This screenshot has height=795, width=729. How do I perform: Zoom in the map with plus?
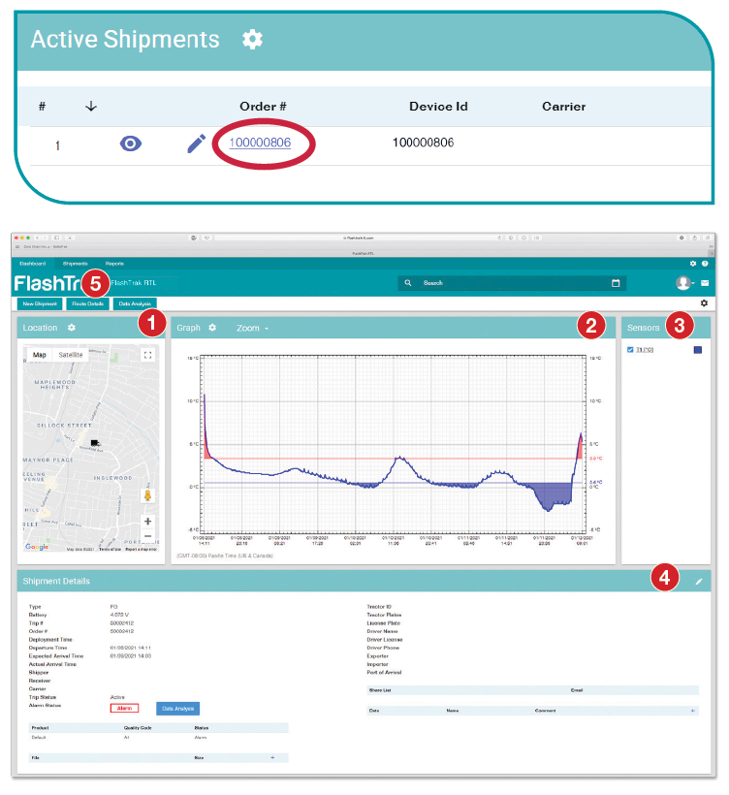click(x=147, y=522)
